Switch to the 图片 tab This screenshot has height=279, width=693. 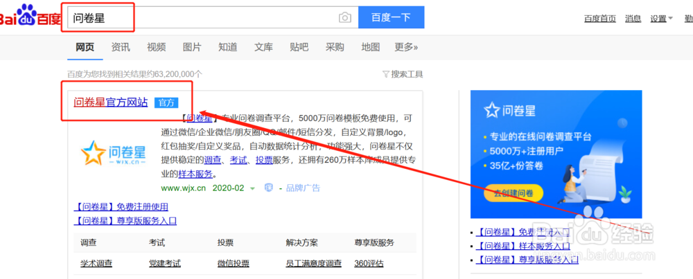click(x=192, y=47)
